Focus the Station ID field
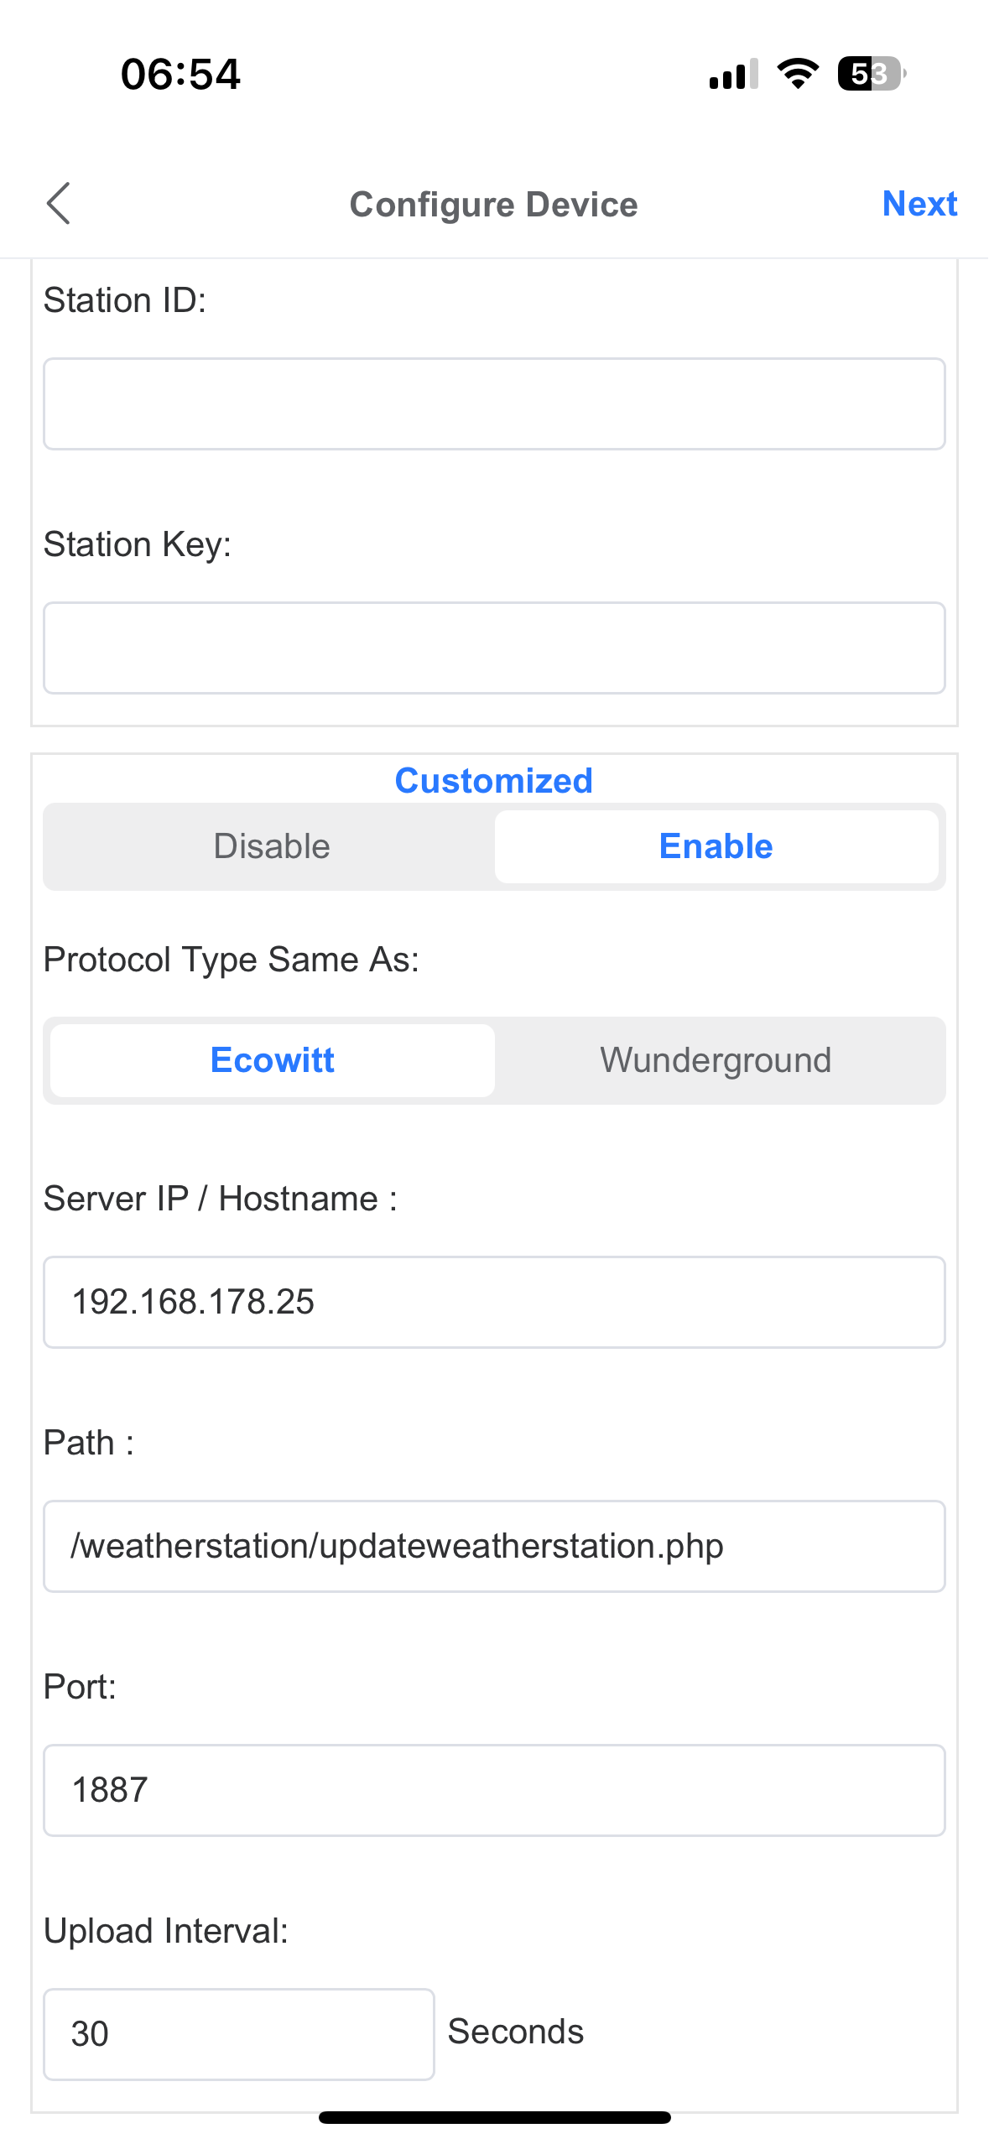The image size is (989, 2144). click(x=494, y=404)
